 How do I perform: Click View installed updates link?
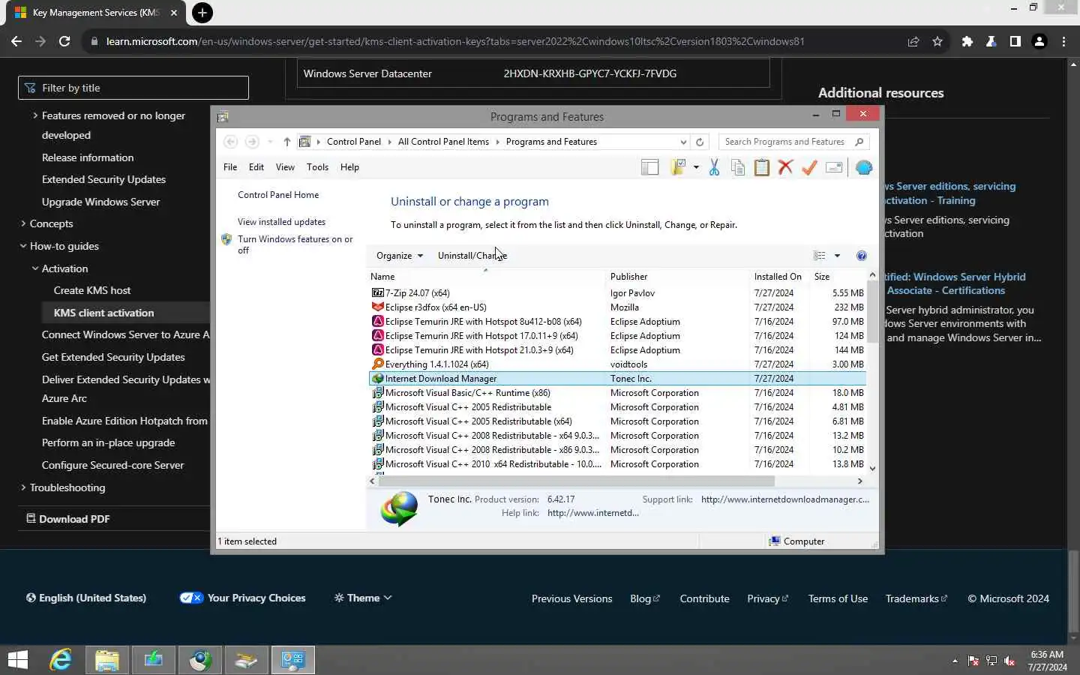281,222
